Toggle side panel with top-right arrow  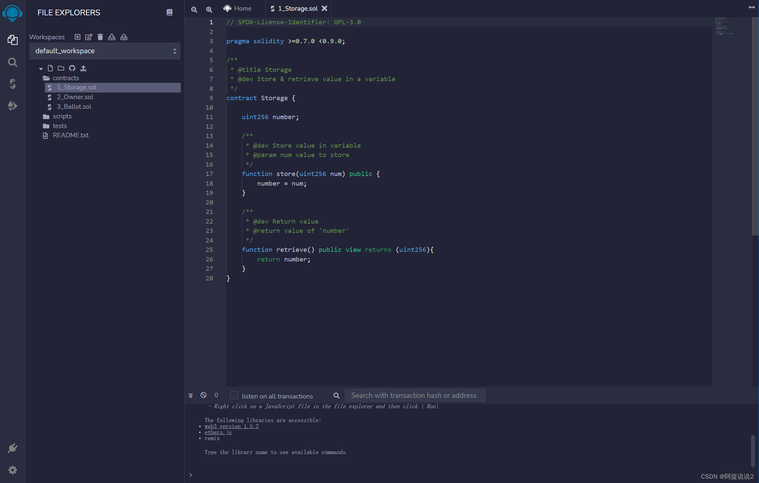pyautogui.click(x=751, y=7)
